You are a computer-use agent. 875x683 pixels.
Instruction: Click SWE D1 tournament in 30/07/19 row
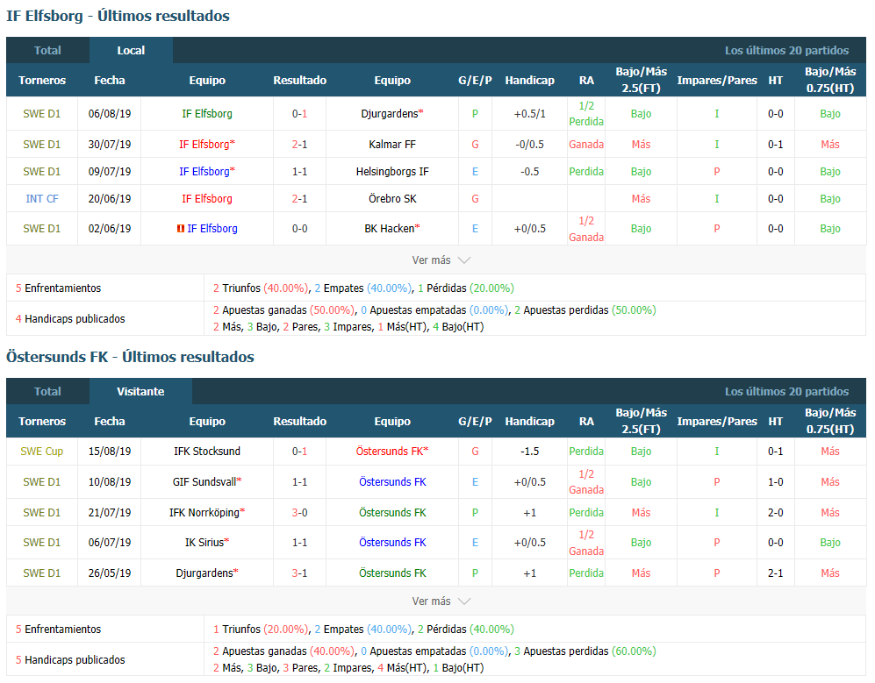coord(42,145)
